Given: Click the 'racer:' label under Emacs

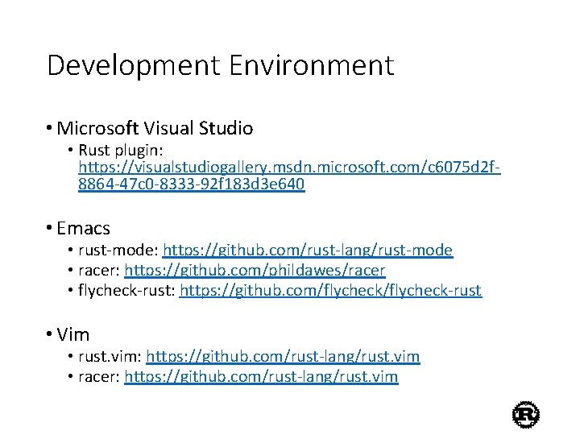Looking at the screenshot, I should [x=99, y=271].
